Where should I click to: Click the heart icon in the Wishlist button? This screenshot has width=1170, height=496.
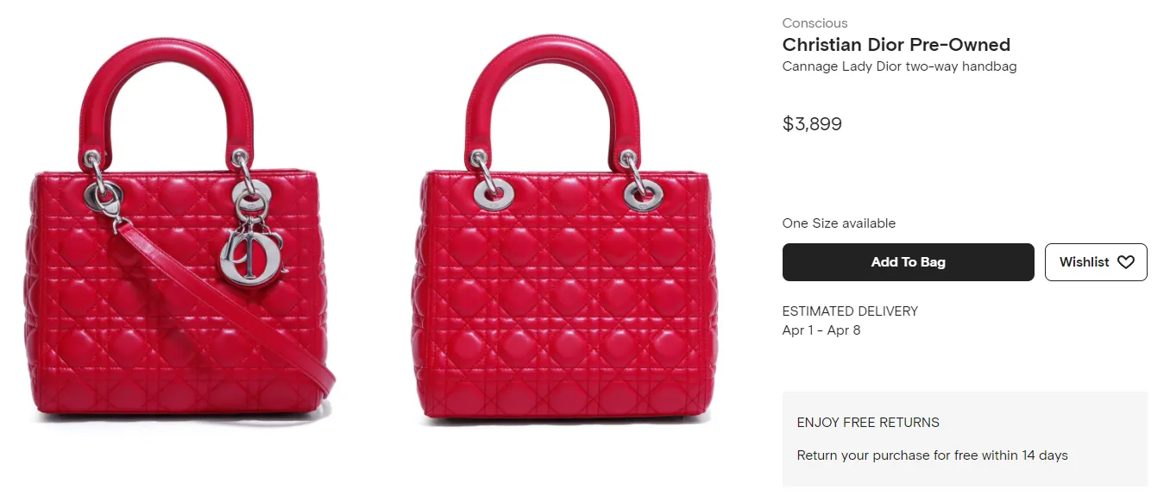click(x=1126, y=262)
